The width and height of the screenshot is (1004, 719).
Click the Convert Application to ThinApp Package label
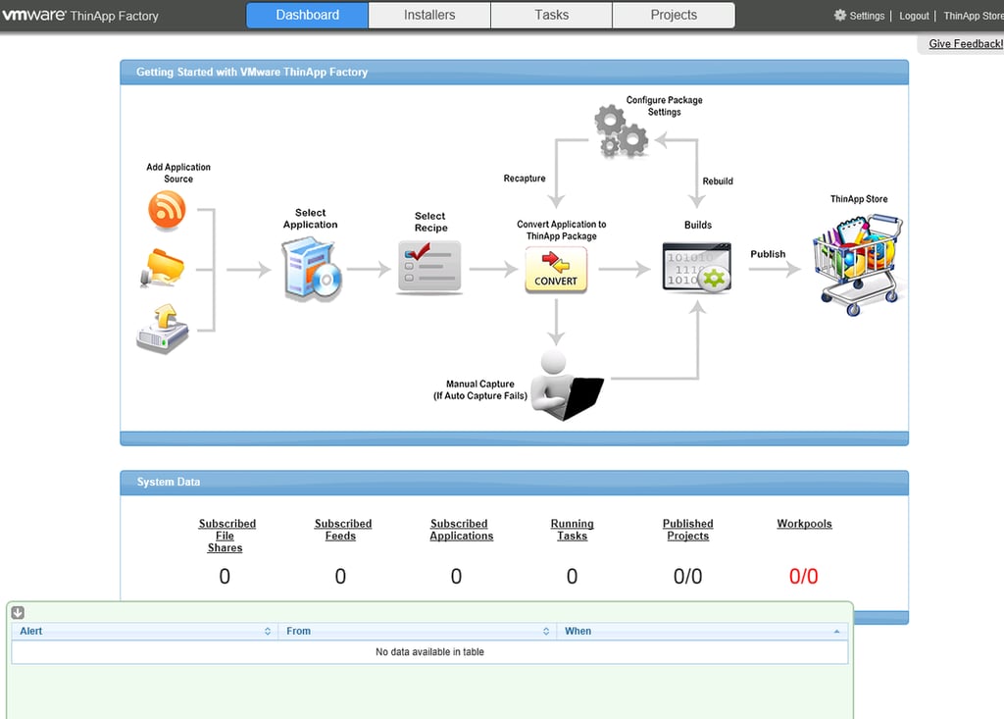[x=562, y=231]
